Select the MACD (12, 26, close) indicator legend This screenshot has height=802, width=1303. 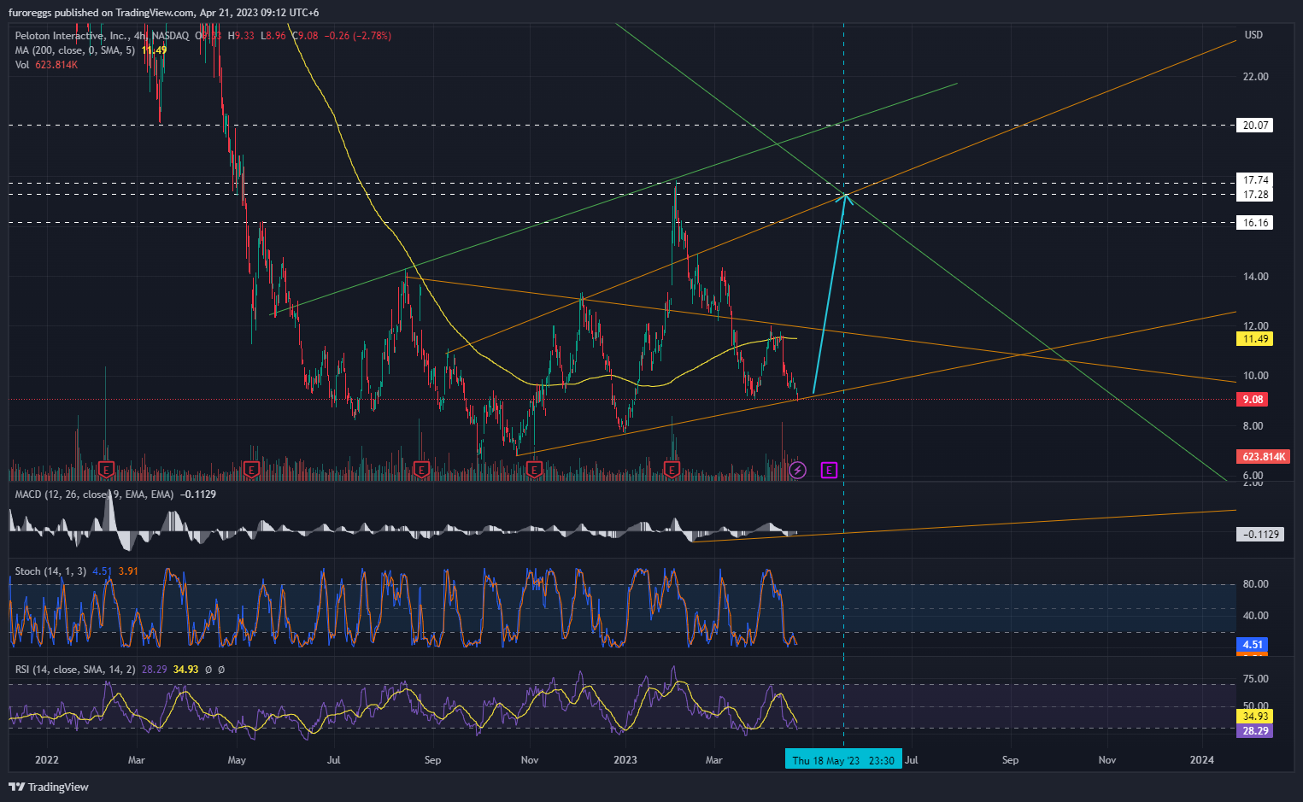[94, 495]
